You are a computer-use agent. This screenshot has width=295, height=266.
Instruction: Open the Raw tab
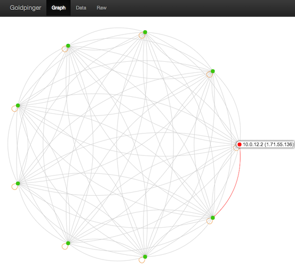[101, 7]
